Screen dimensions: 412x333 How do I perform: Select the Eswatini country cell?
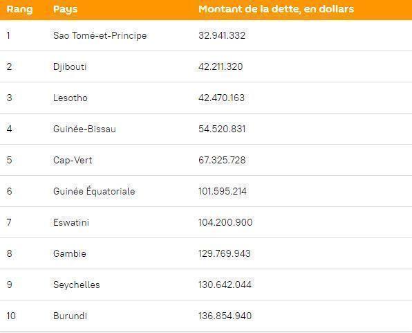[71, 222]
